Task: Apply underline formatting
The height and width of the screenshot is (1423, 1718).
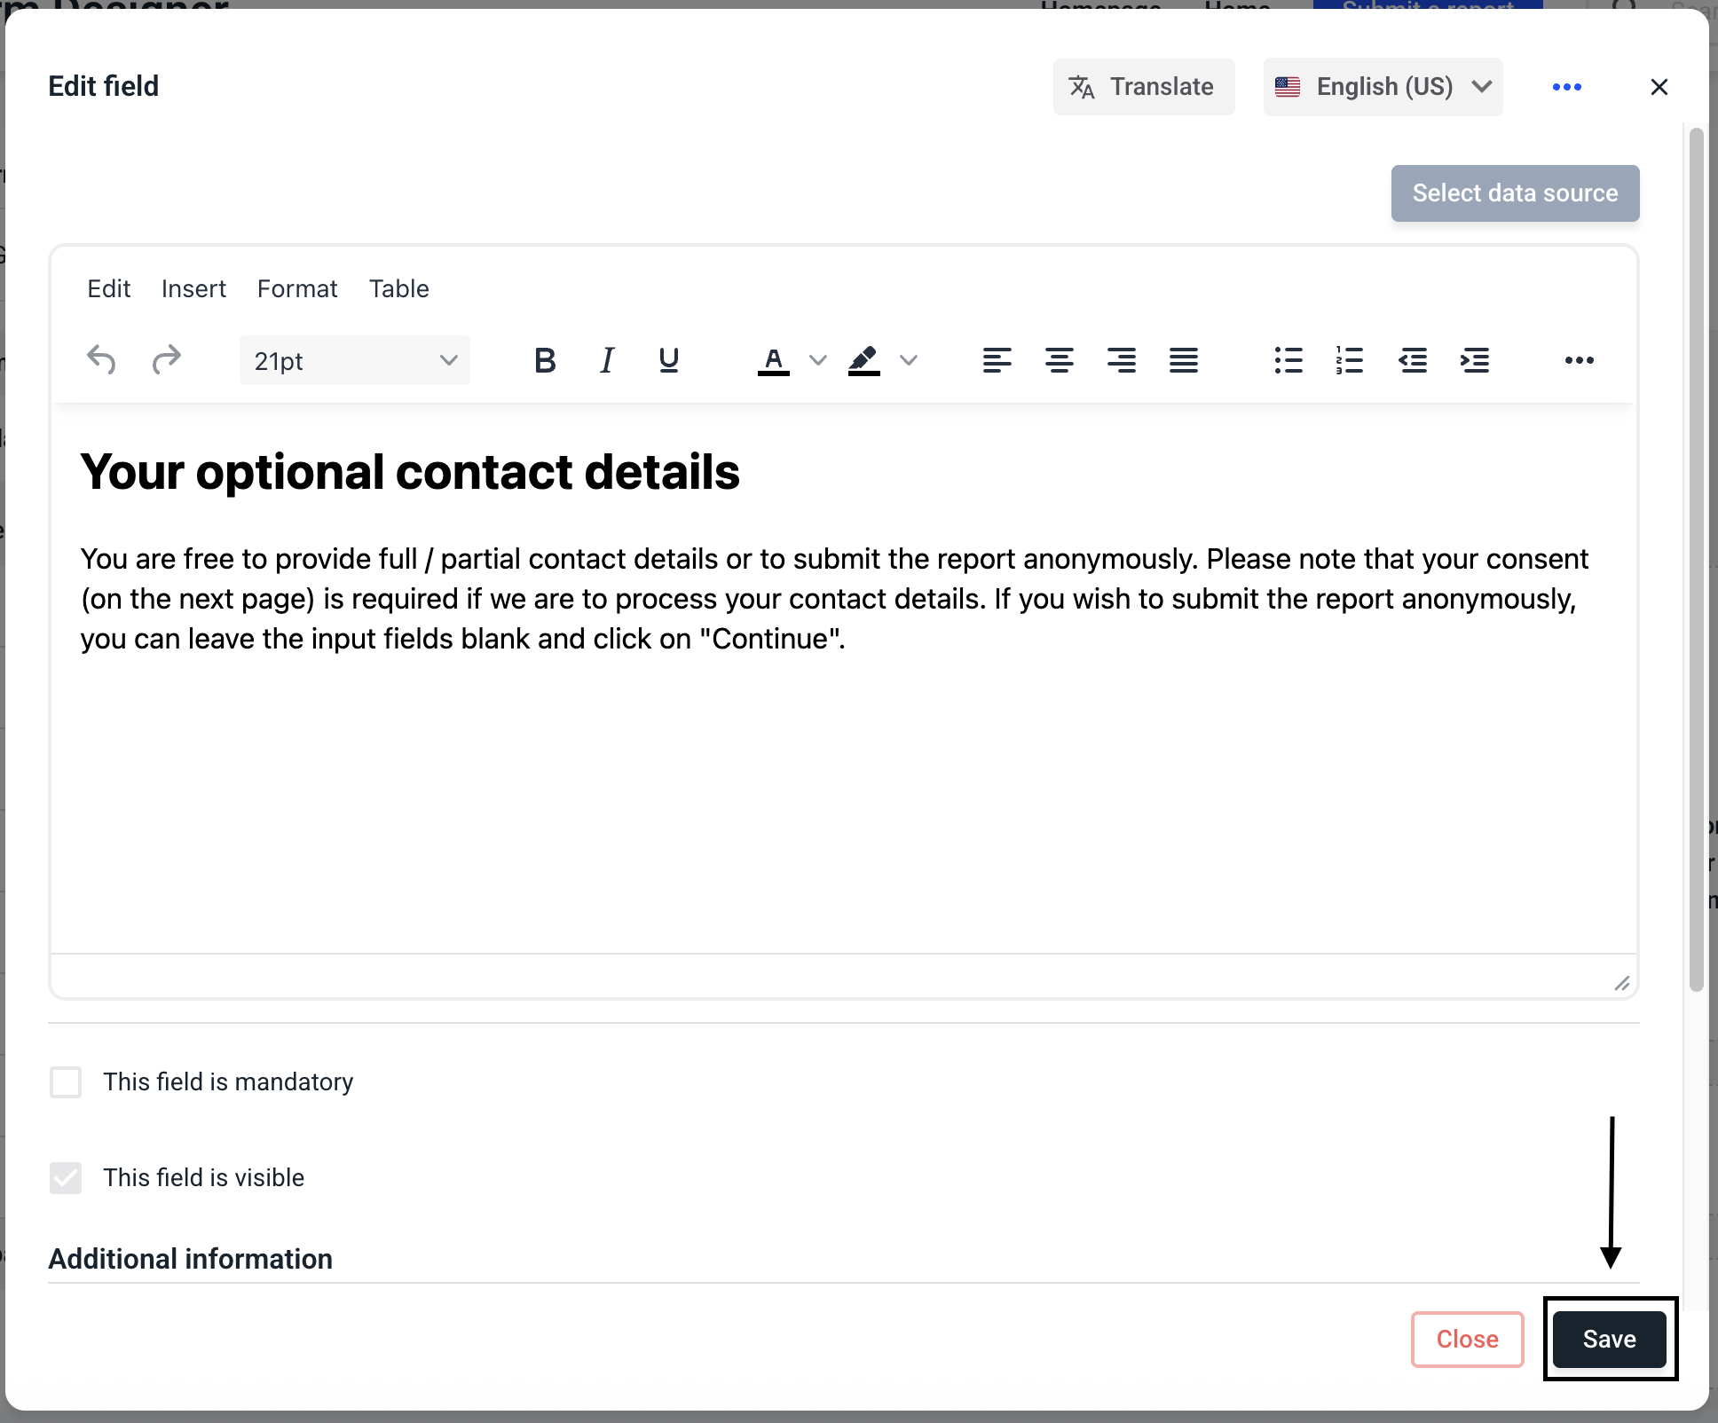Action: (669, 360)
